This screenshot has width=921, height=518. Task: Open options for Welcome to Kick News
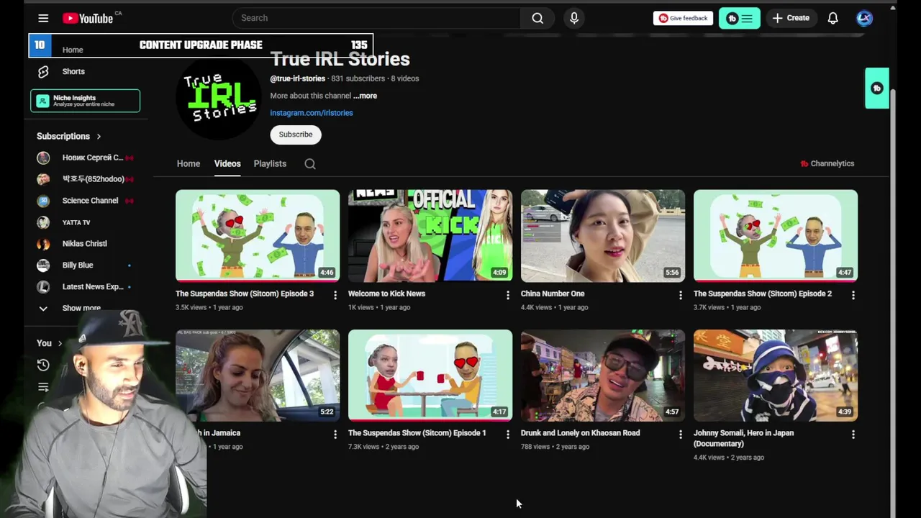(507, 295)
